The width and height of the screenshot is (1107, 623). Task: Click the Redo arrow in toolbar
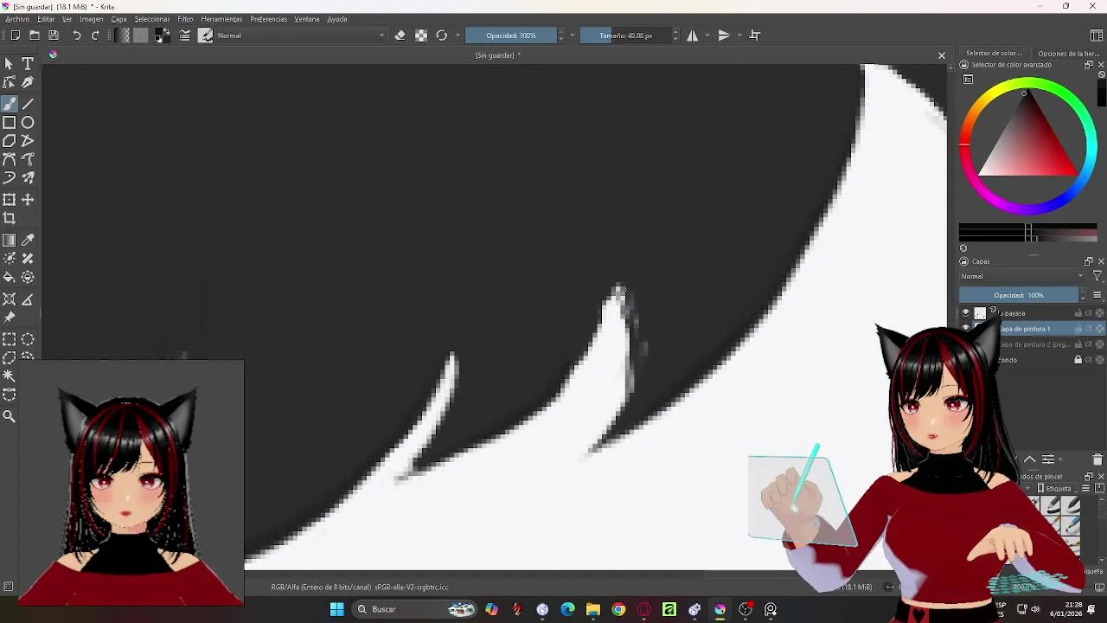(95, 35)
